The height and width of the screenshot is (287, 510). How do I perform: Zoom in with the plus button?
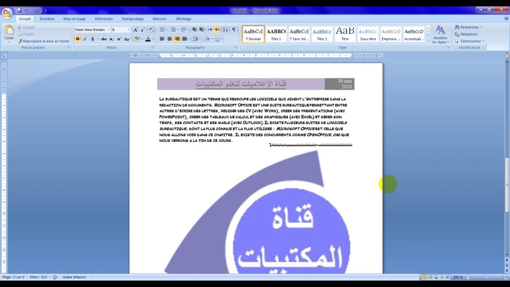[505, 277]
